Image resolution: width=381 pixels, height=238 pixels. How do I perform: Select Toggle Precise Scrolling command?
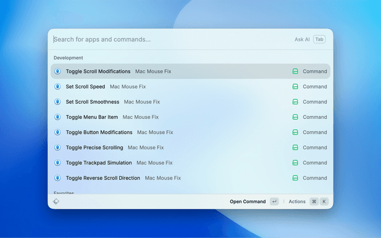(x=94, y=148)
